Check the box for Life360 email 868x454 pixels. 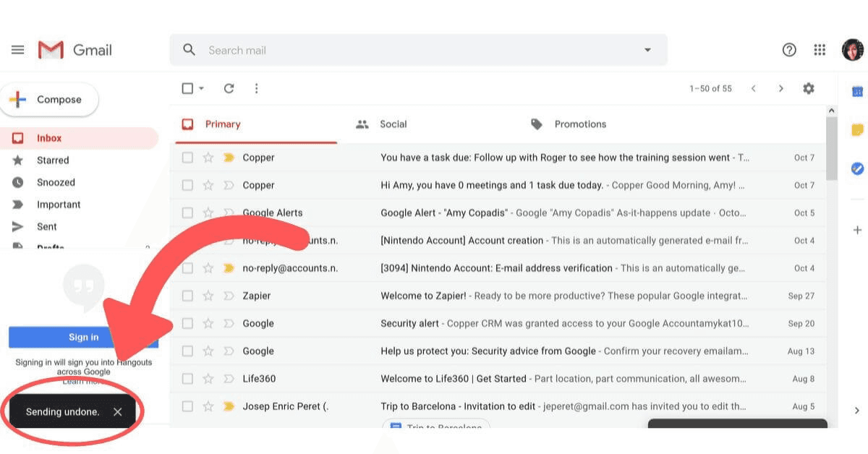click(187, 379)
